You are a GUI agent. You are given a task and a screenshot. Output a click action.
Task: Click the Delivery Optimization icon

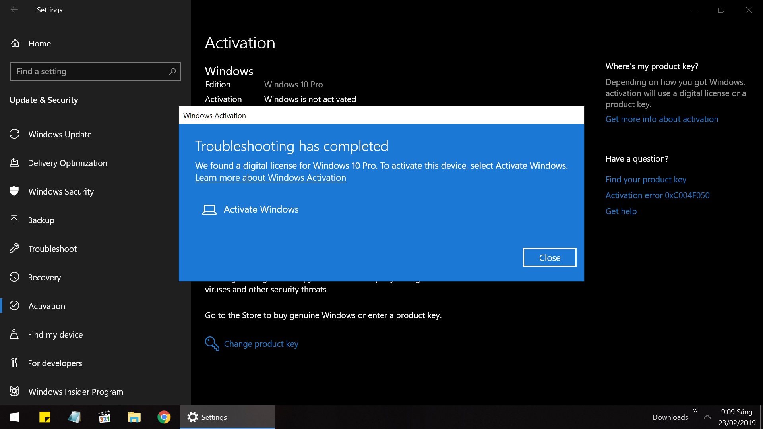click(14, 163)
